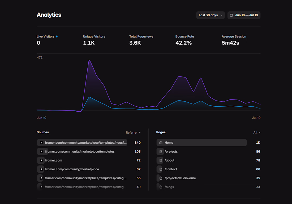Screen dimensions: 292x204
Task: Click the Home page house icon
Action: 161,143
